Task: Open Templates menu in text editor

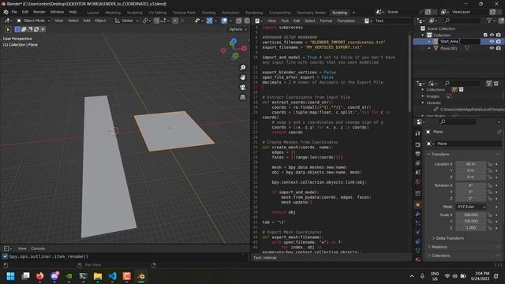Action: pos(346,21)
